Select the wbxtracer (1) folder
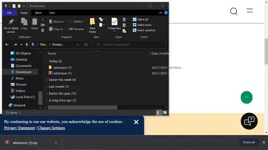The width and height of the screenshot is (268, 150). [60, 67]
